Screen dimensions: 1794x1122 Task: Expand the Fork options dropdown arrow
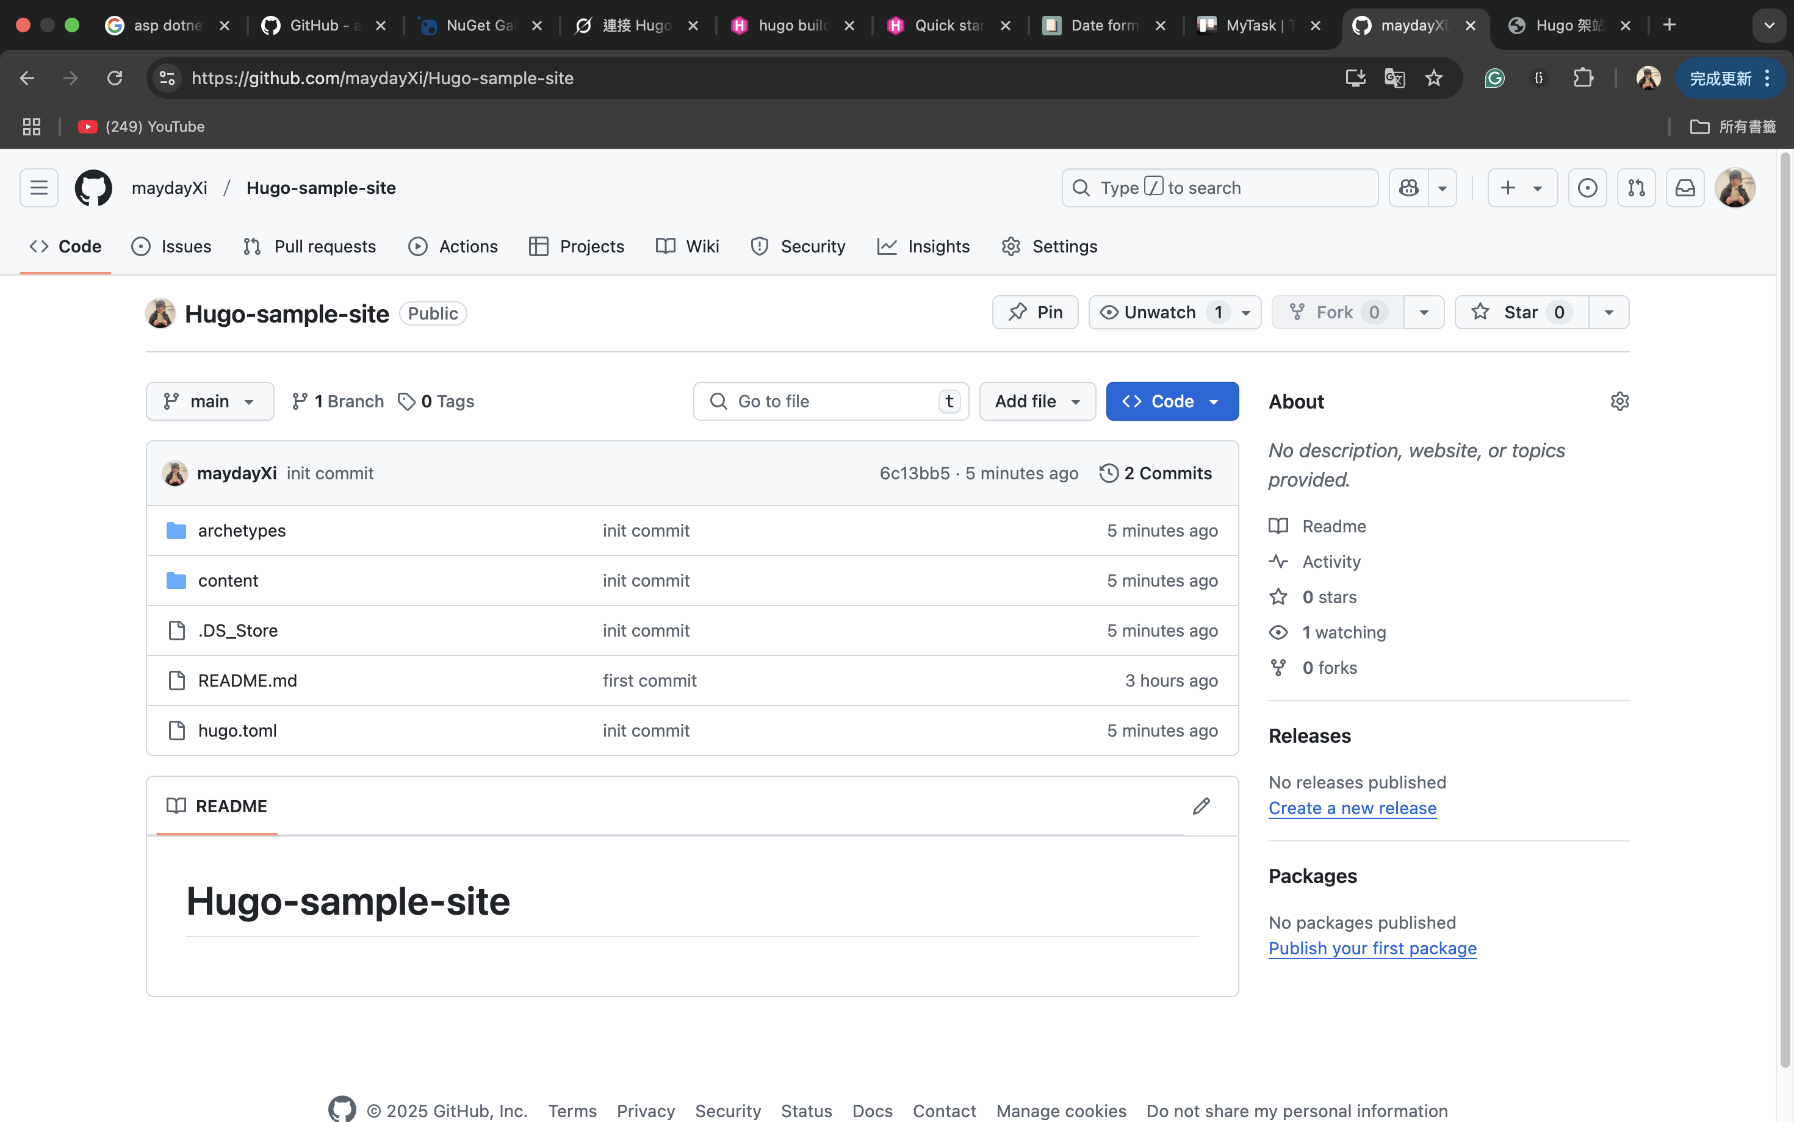(1424, 312)
